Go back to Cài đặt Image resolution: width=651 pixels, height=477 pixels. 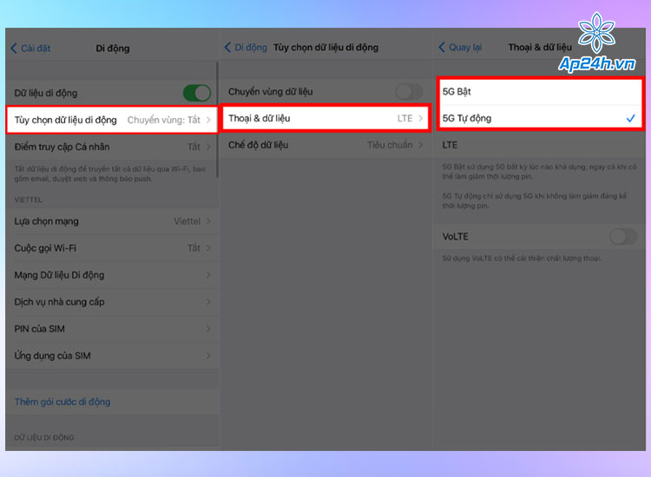tap(30, 49)
